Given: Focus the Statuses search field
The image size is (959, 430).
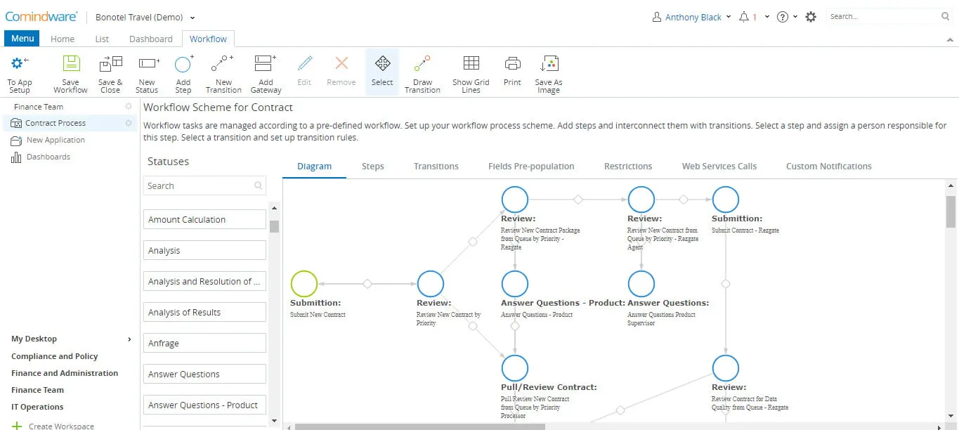Looking at the screenshot, I should 204,185.
